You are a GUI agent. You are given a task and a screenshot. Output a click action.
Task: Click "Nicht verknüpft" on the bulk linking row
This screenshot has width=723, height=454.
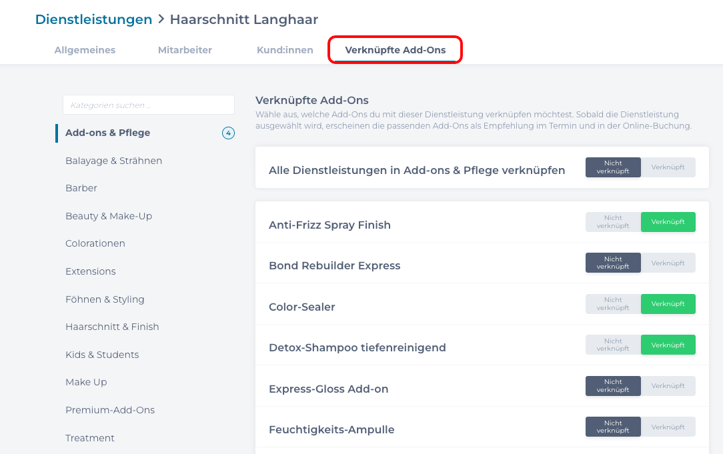612,167
